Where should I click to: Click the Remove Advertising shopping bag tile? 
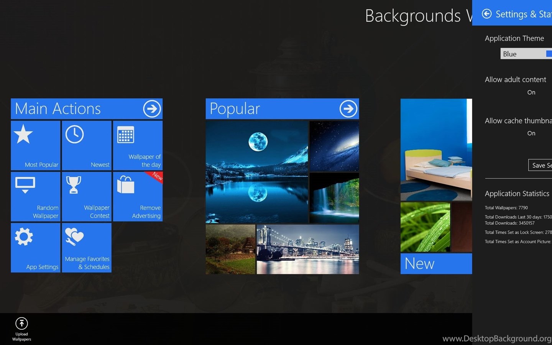pos(138,196)
